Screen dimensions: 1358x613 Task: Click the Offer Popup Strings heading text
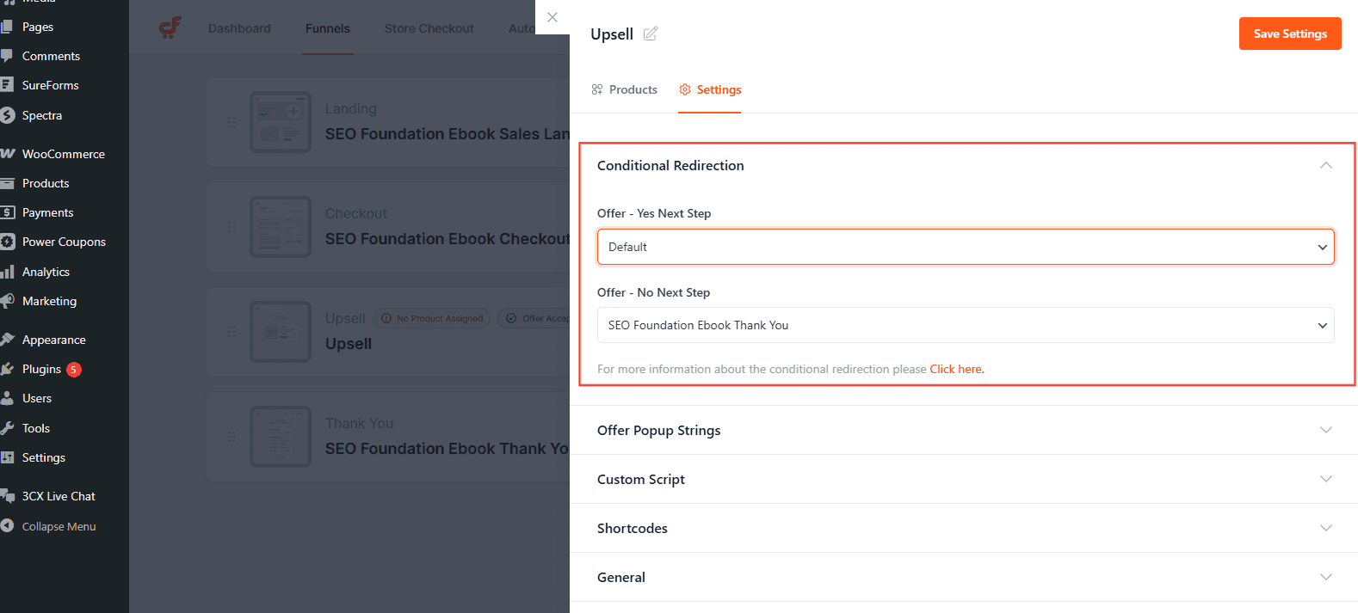pos(659,430)
